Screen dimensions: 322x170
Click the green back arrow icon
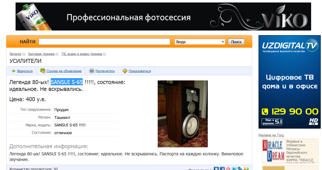coord(14,71)
